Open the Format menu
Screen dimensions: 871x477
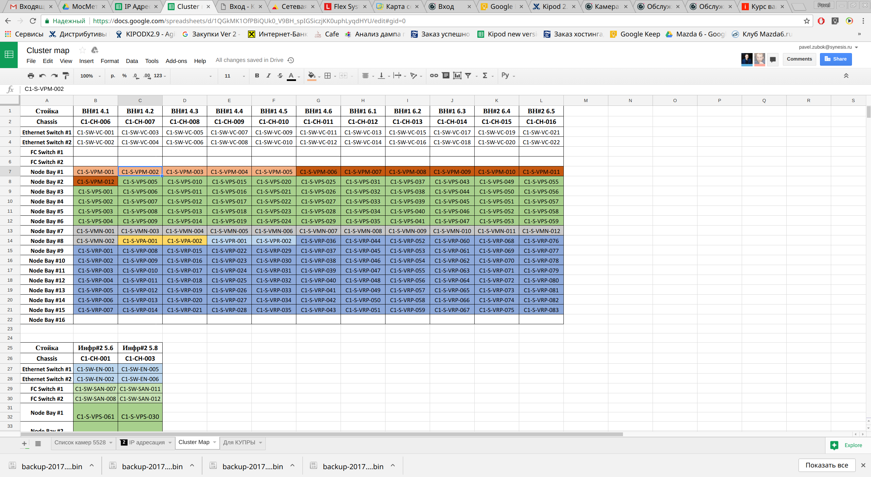tap(110, 61)
